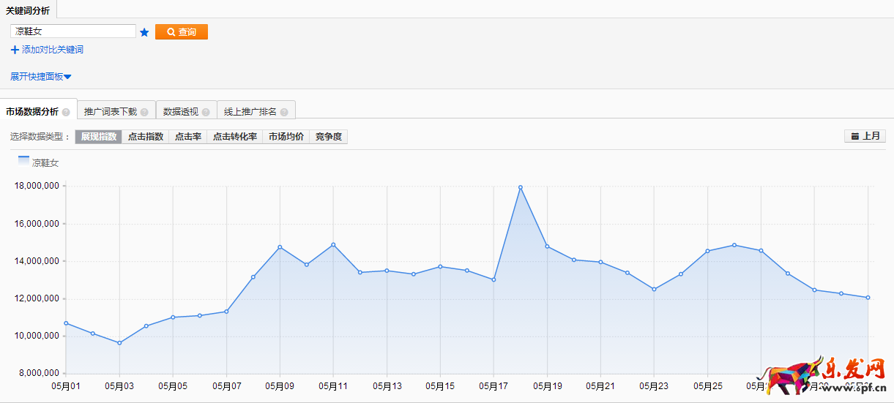The width and height of the screenshot is (894, 403).
Task: Switch to the 数据透视 tab
Action: tap(181, 112)
